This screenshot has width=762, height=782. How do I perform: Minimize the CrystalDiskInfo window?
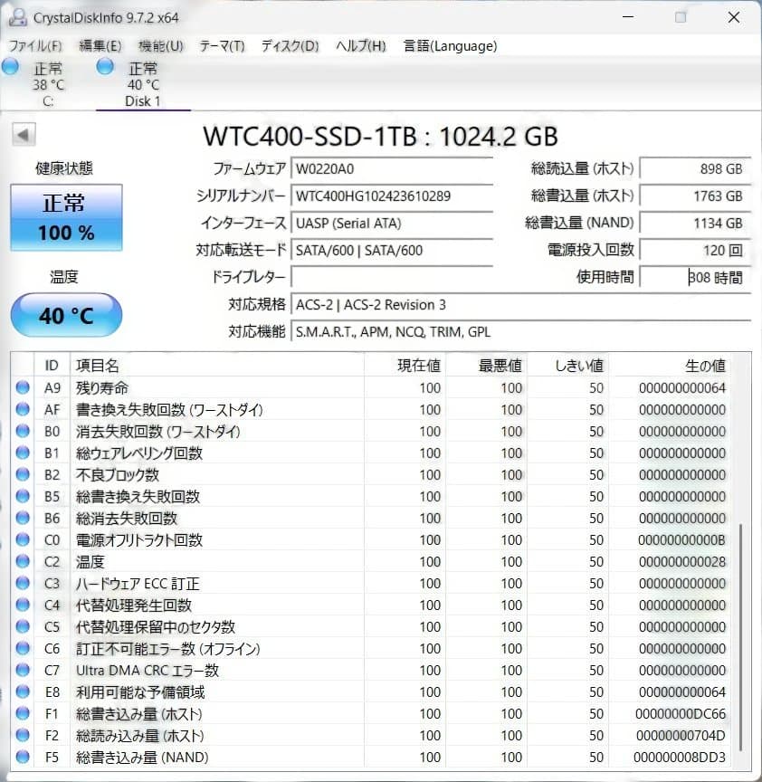click(x=628, y=17)
